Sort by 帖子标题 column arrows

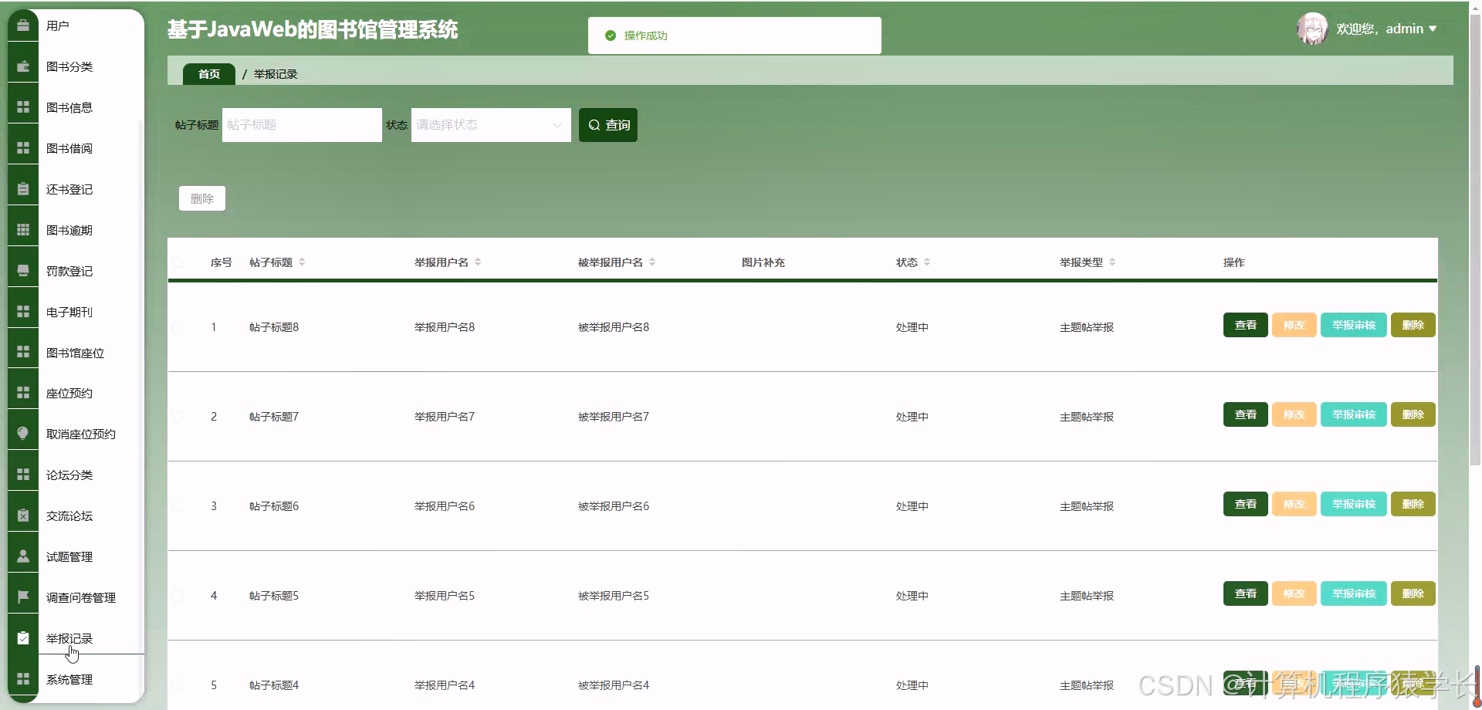(302, 262)
